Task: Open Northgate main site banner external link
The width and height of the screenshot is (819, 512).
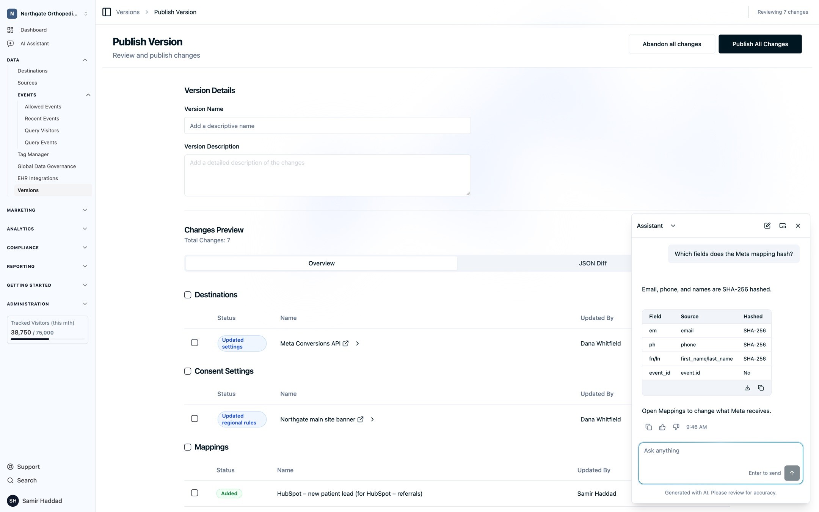Action: click(x=360, y=419)
